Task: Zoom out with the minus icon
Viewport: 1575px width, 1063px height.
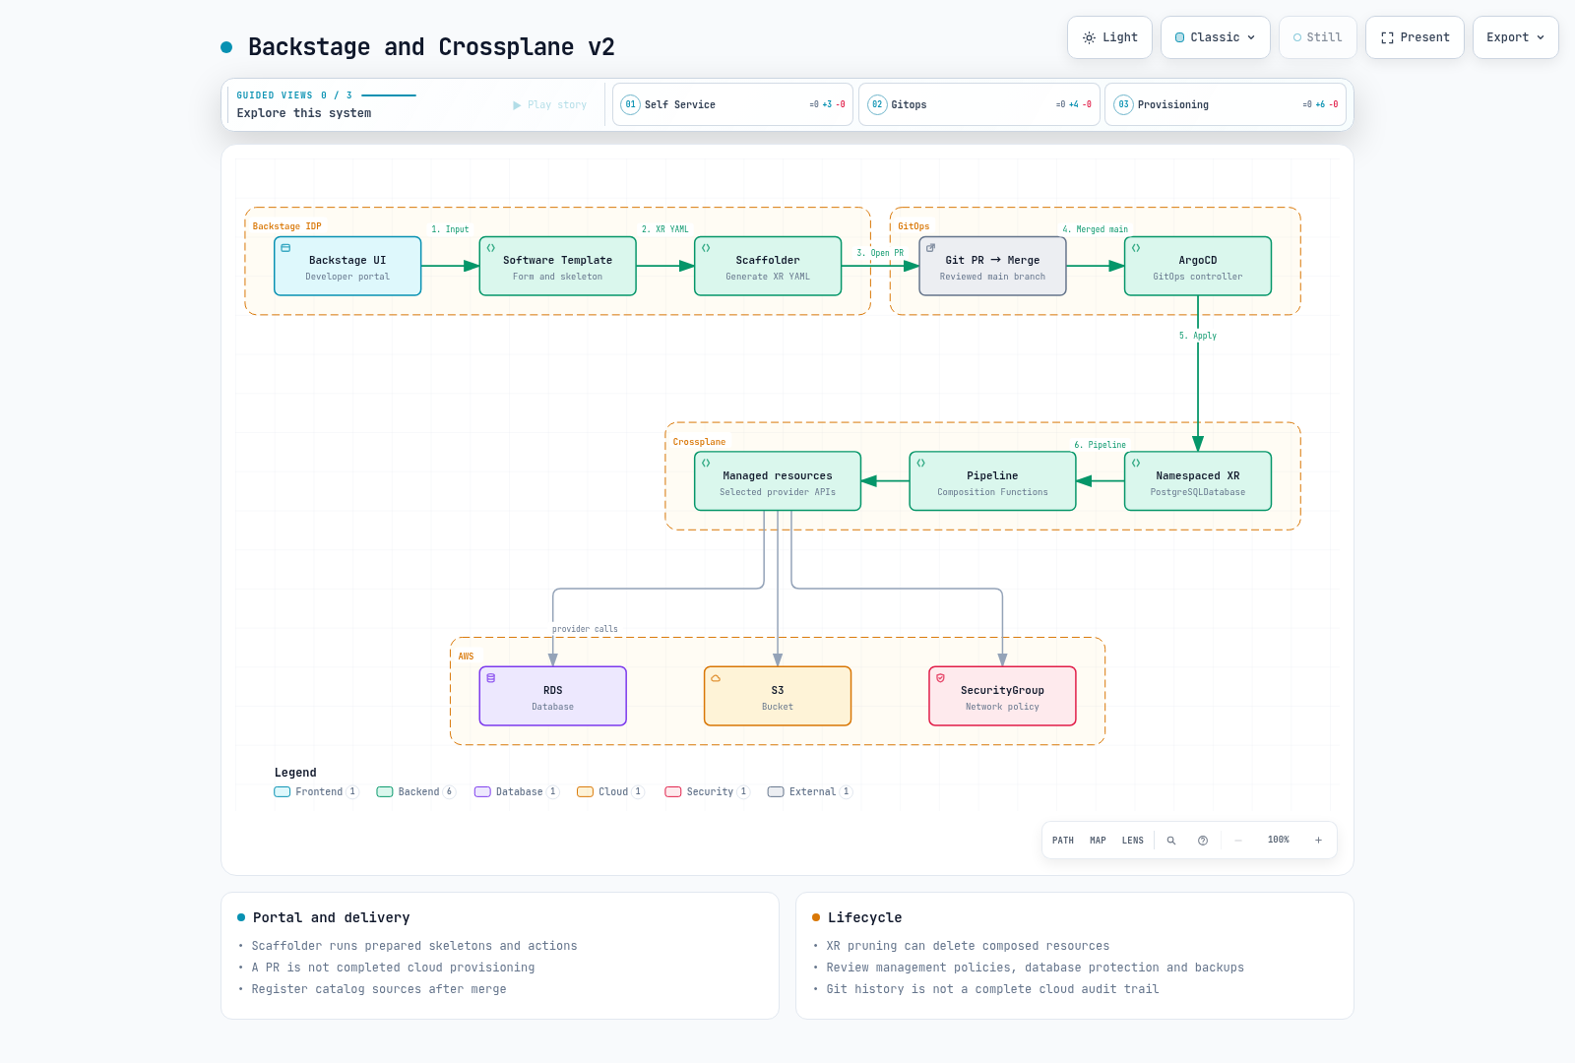Action: tap(1238, 841)
